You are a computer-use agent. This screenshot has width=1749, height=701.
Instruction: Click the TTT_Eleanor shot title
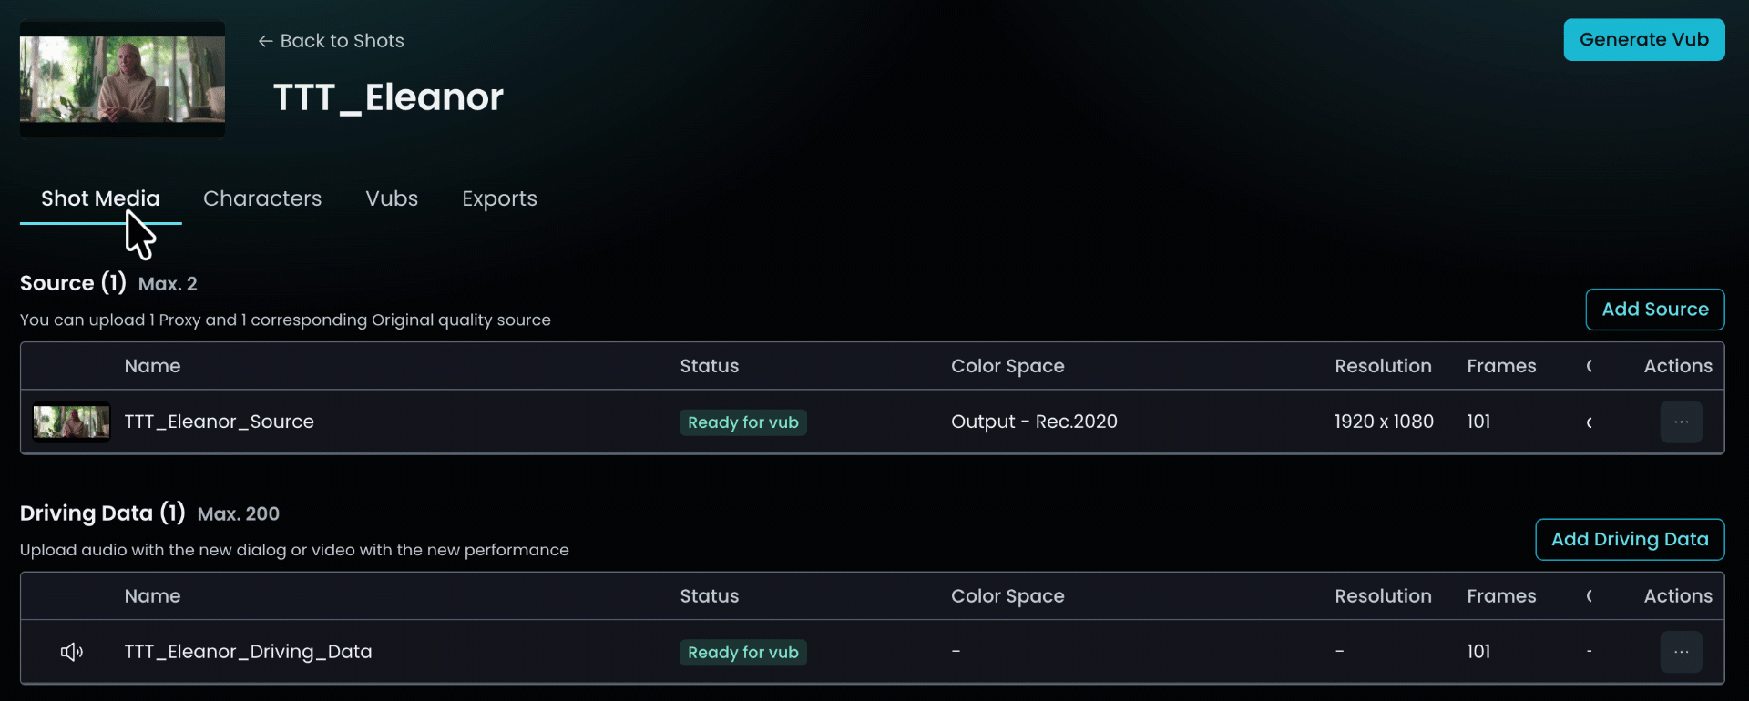389,97
